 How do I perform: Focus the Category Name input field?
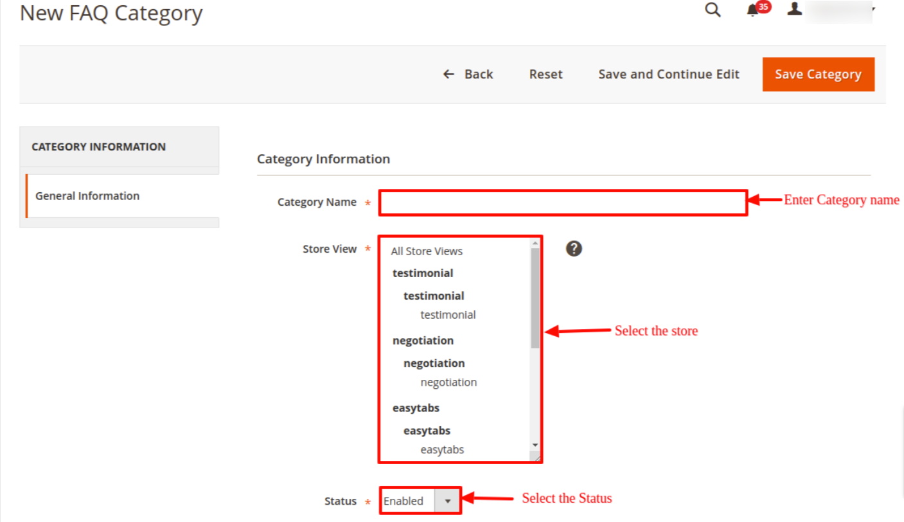563,203
